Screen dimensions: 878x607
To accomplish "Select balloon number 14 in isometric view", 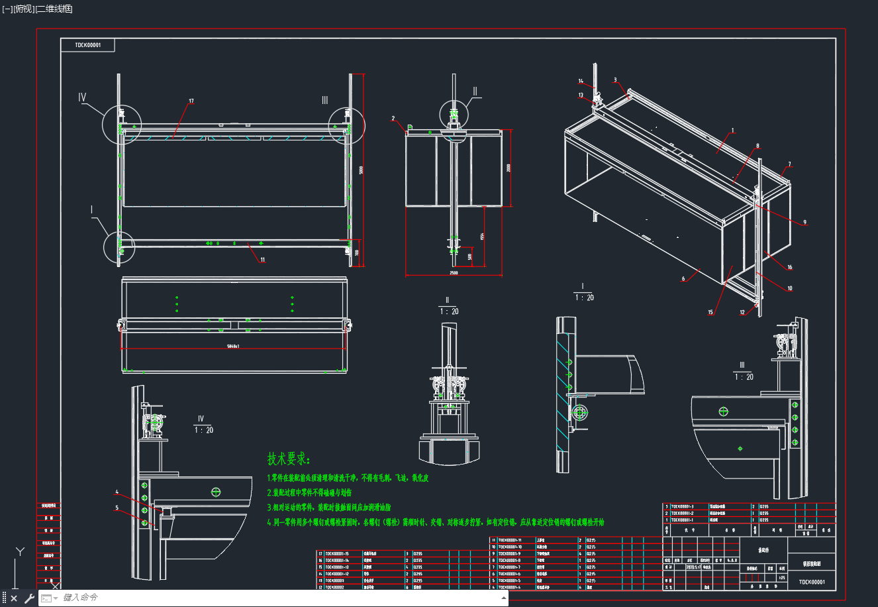I will pos(581,82).
